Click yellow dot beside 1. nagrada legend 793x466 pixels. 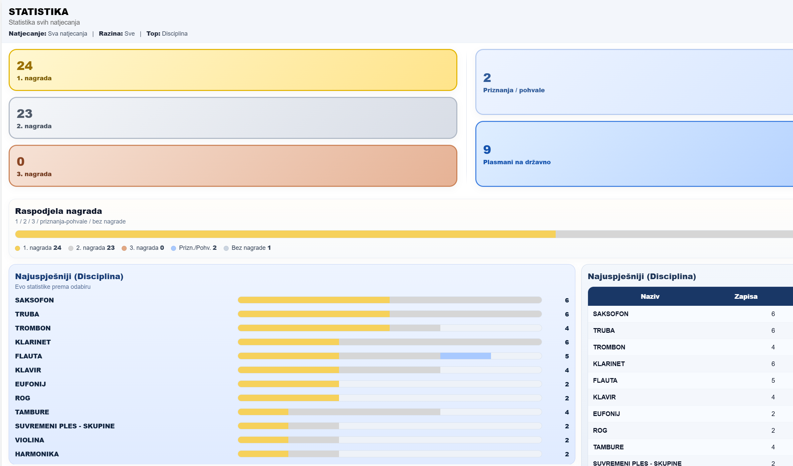point(18,248)
